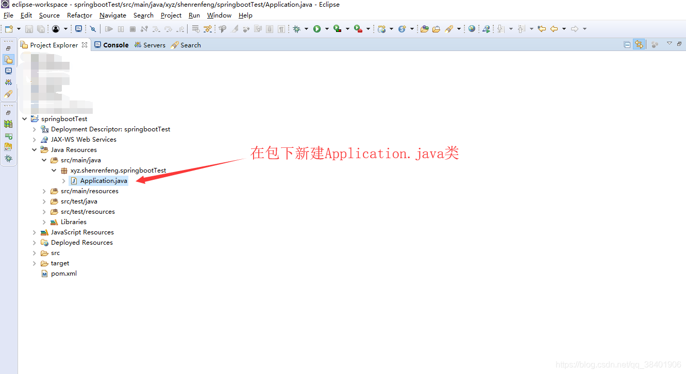Open the File menu
Image resolution: width=686 pixels, height=374 pixels.
[8, 15]
